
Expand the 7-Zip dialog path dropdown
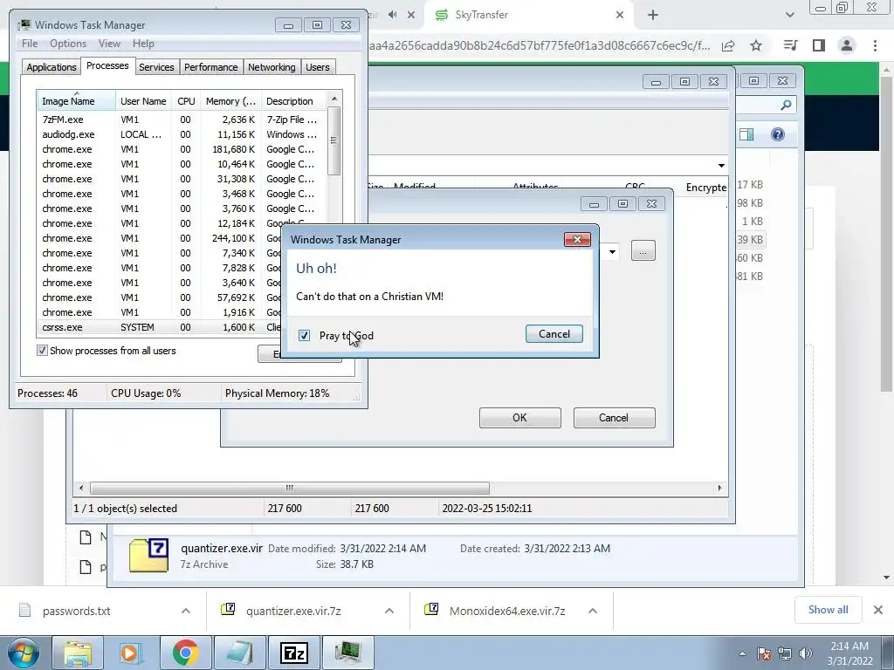(612, 251)
